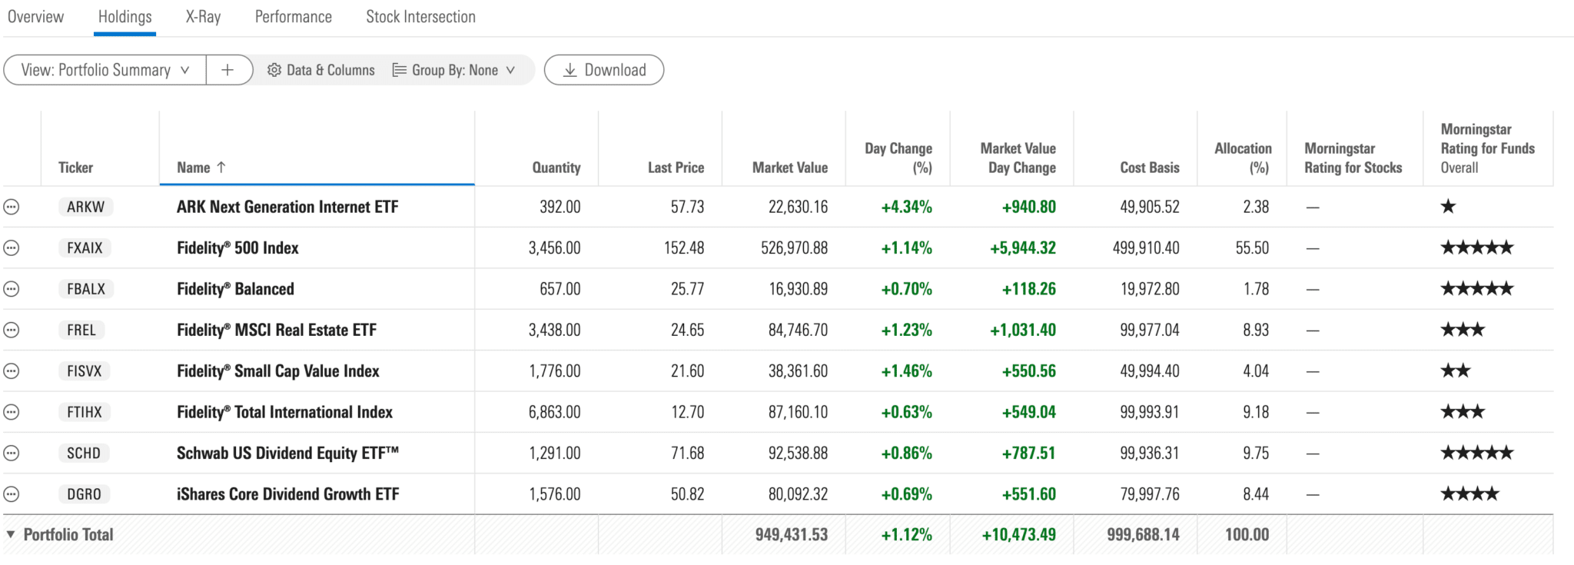Sort by Market Value column header
This screenshot has height=565, width=1574.
[x=790, y=168]
